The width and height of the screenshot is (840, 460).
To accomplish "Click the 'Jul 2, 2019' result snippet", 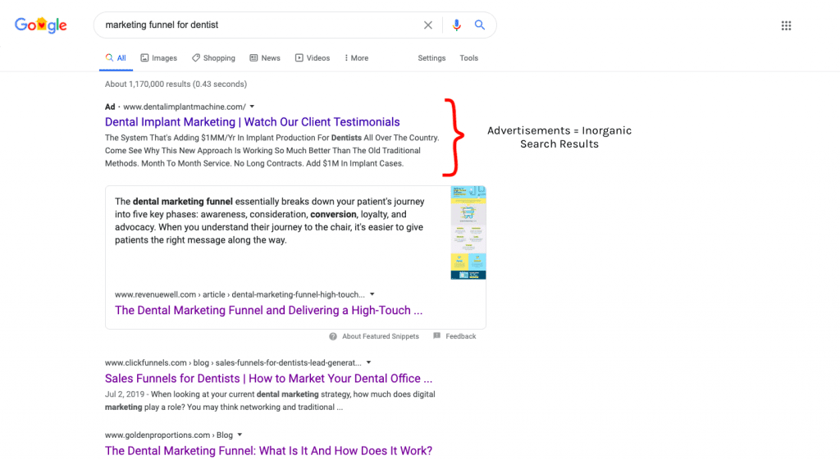I will 270,401.
